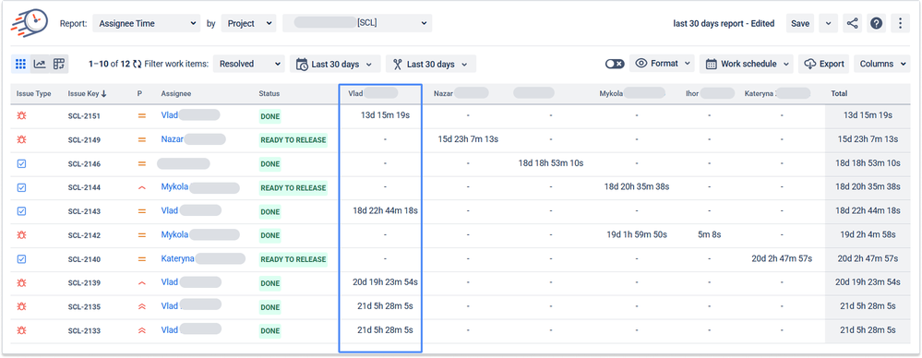Screen dimensions: 922x358
Task: Click the bug icon for SCL-2133
Action: [x=22, y=330]
